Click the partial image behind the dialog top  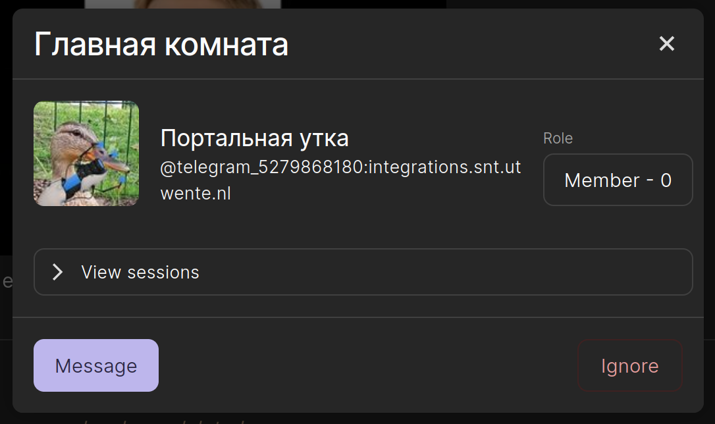(x=182, y=4)
